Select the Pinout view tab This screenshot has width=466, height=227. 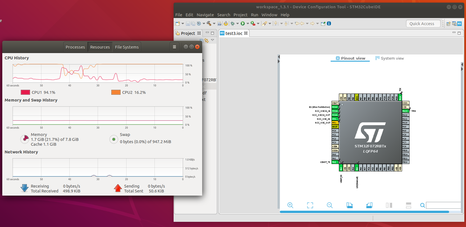tap(350, 58)
